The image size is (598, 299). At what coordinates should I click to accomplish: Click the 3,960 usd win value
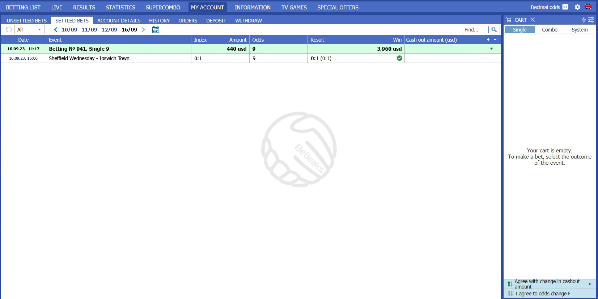(x=389, y=49)
